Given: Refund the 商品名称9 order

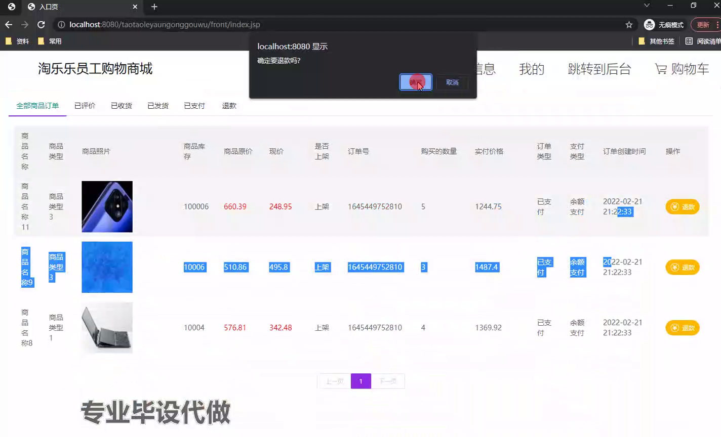Looking at the screenshot, I should [683, 267].
